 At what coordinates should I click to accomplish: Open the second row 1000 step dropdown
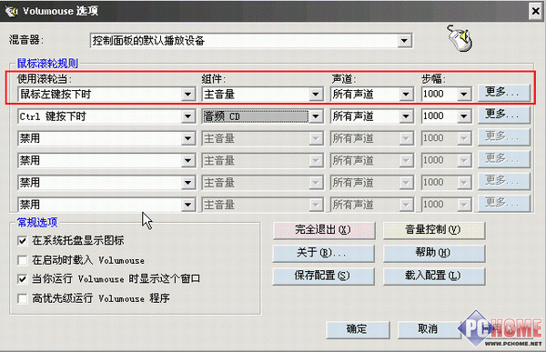pos(464,116)
